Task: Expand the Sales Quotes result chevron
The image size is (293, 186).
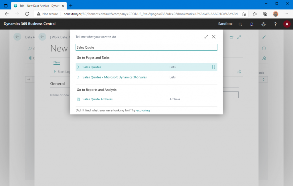Action: coord(78,67)
